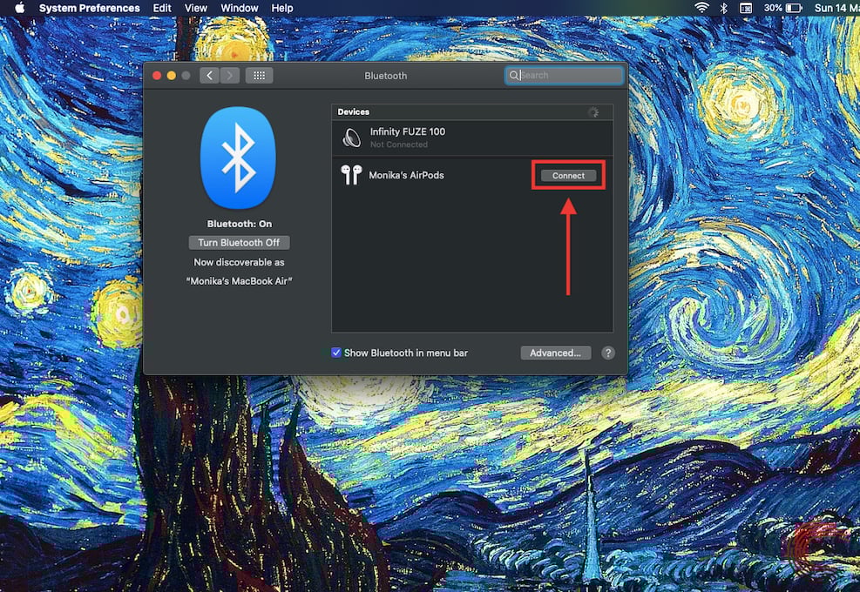The image size is (860, 592).
Task: Click the battery status icon
Action: [x=794, y=8]
